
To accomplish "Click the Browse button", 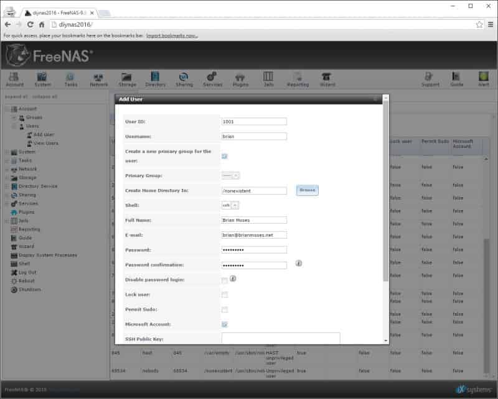I will point(307,190).
